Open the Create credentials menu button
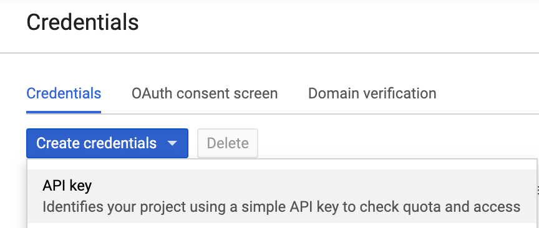539x228 pixels. pos(107,143)
